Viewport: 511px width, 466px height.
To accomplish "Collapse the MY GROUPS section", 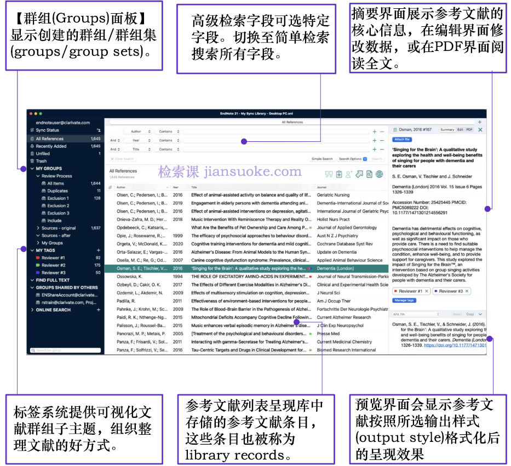I will [x=32, y=169].
